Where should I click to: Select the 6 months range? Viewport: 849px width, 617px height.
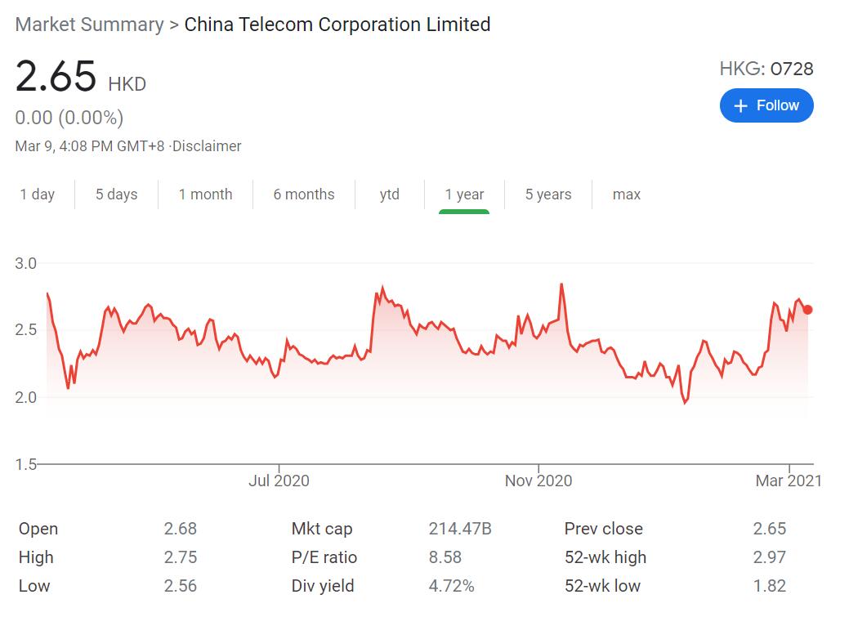[x=304, y=194]
